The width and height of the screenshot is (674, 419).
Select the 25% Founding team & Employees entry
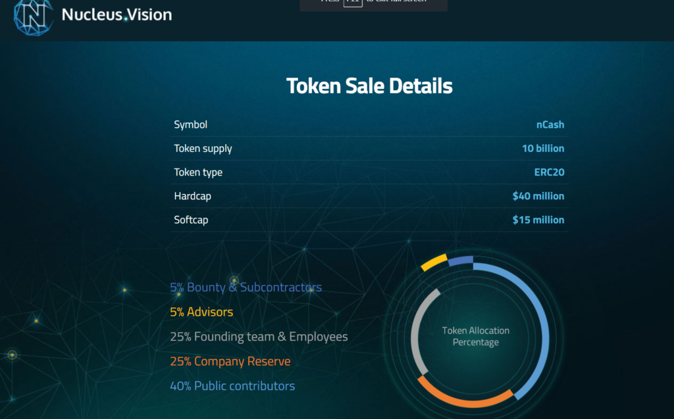[x=259, y=337]
